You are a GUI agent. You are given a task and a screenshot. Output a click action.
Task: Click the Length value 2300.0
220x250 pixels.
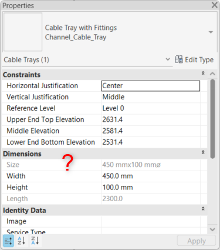tap(113, 199)
